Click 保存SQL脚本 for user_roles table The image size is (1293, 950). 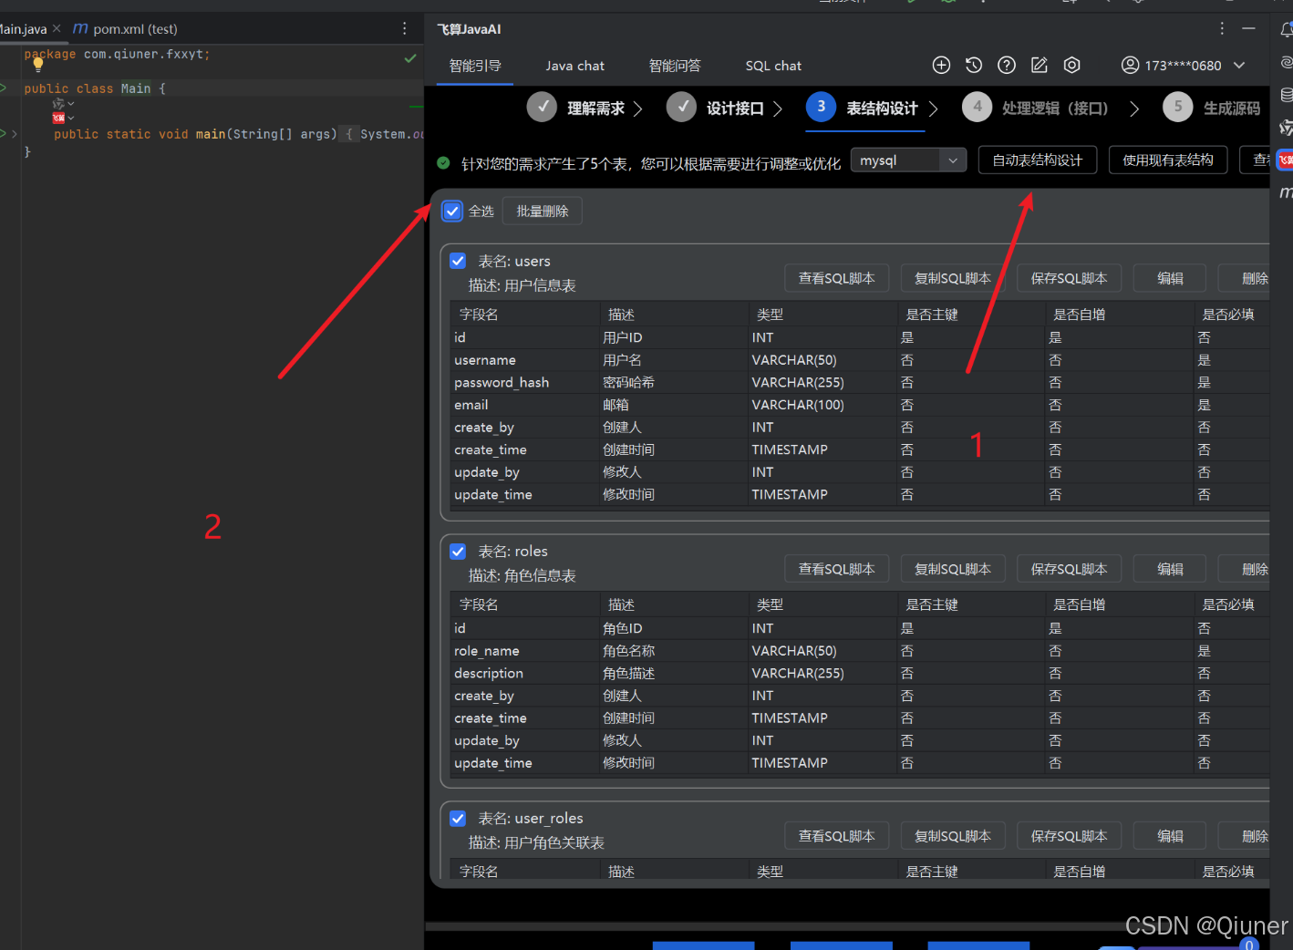click(x=1070, y=836)
